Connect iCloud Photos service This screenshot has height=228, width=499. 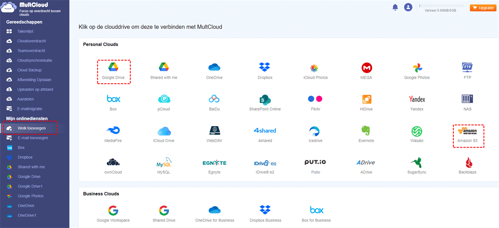tap(316, 71)
